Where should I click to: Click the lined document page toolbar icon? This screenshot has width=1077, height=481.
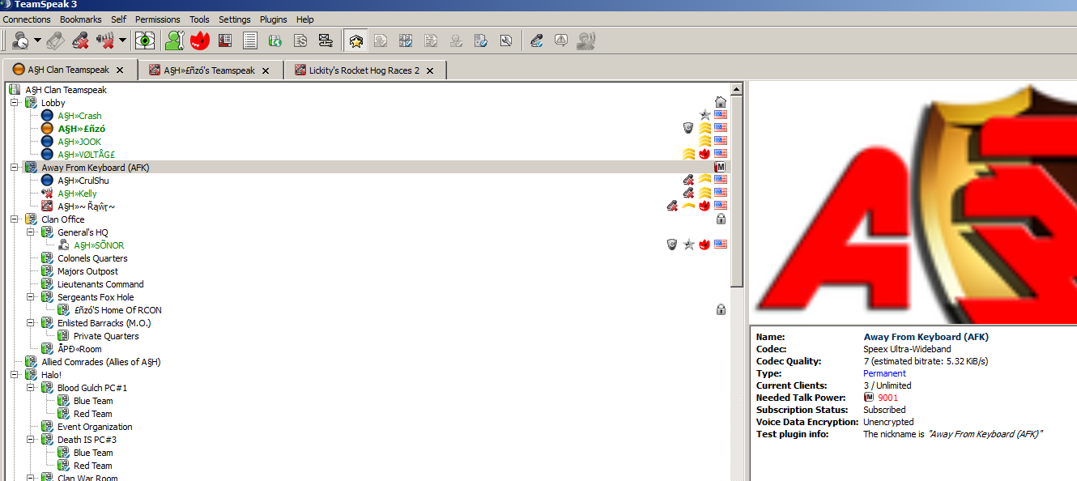(x=250, y=40)
